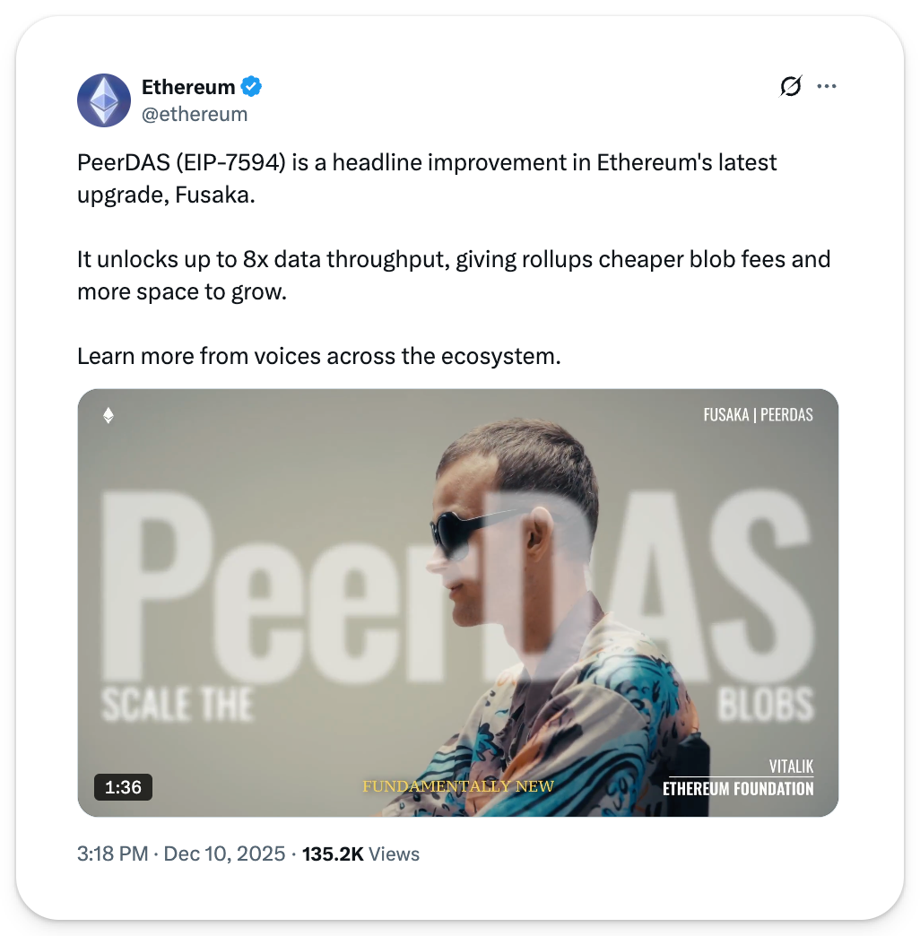Click the ETHEREUM FOUNDATION caption text

738,789
